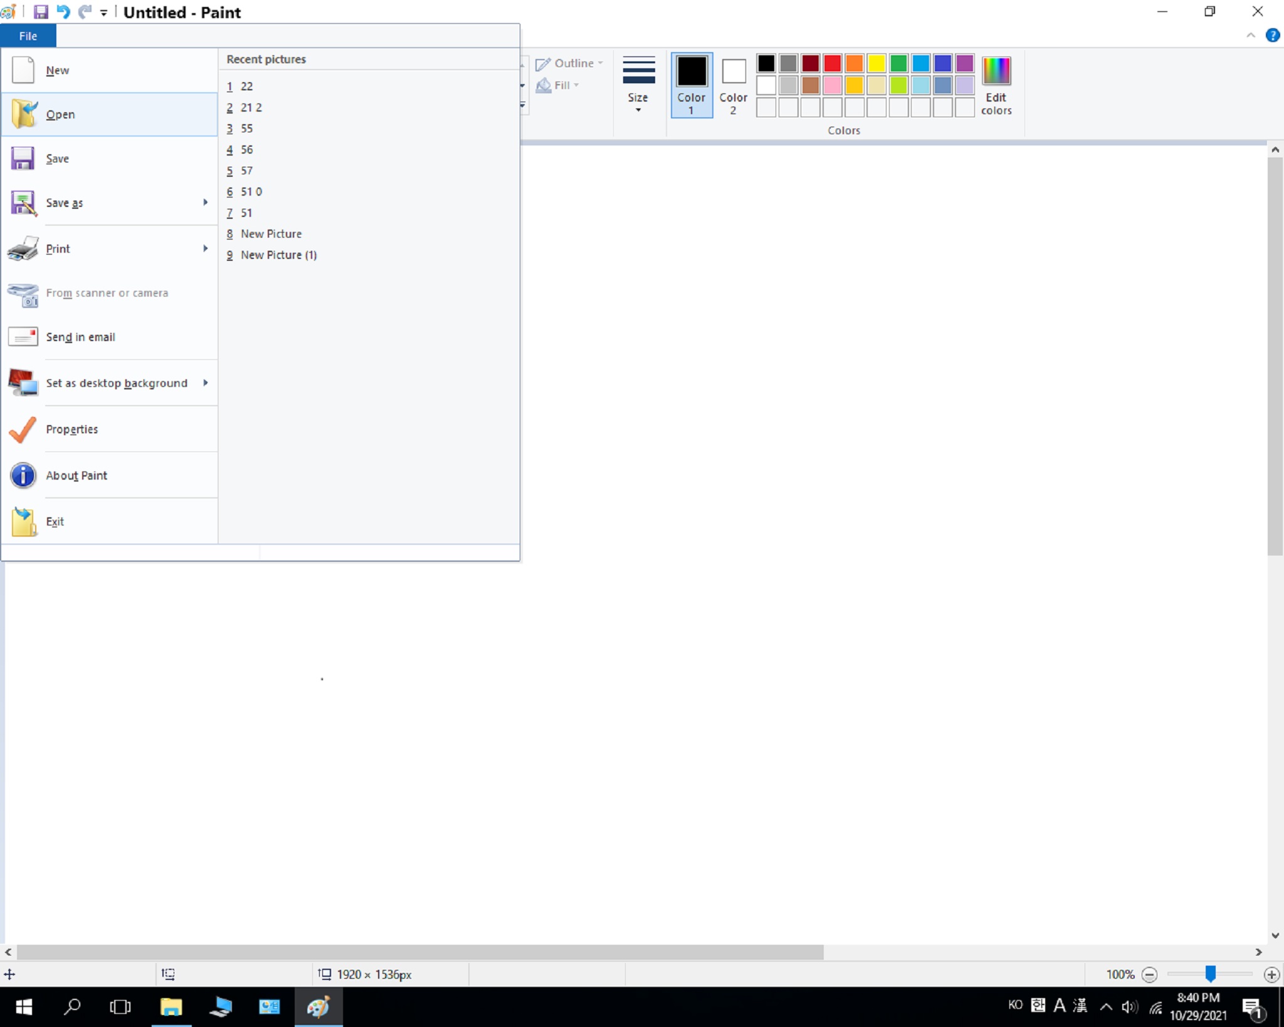Screen dimensions: 1284x1027
Task: Click the taskbar search magnifier
Action: (x=72, y=1007)
